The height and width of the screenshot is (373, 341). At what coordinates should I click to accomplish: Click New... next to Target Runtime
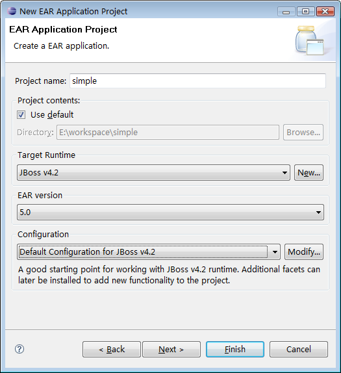(309, 172)
